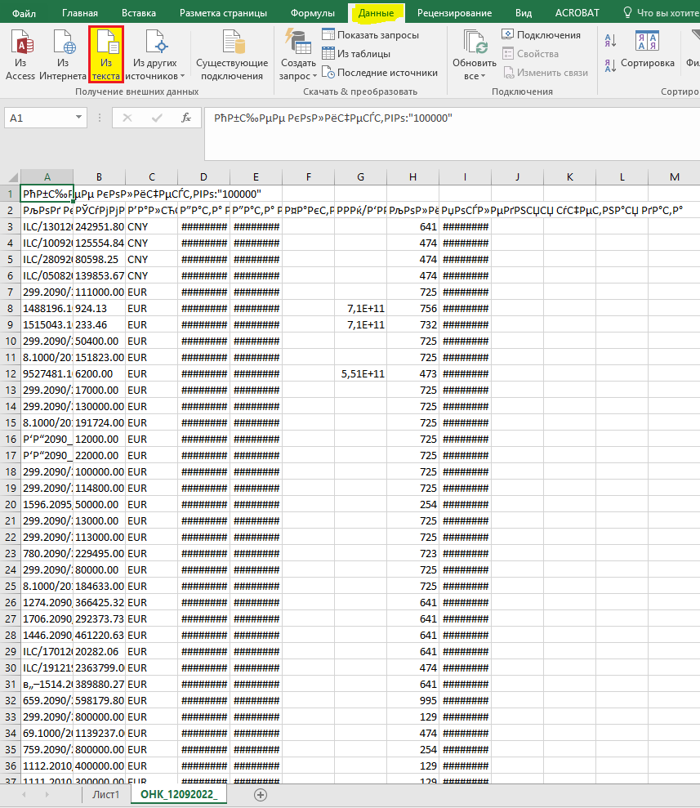Click Последние источники button

pos(380,73)
